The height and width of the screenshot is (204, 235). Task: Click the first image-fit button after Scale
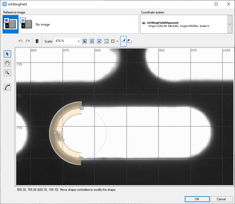[85, 41]
